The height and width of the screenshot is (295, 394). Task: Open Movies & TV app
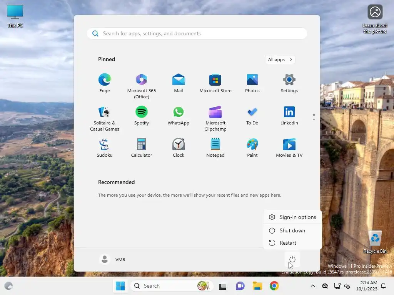289,148
